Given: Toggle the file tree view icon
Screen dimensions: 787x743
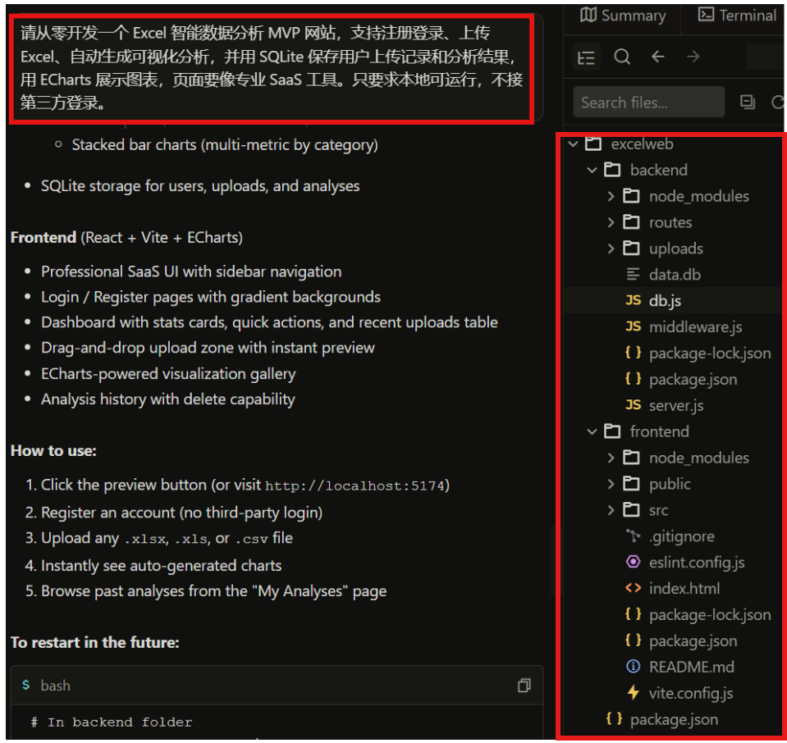Looking at the screenshot, I should 586,57.
